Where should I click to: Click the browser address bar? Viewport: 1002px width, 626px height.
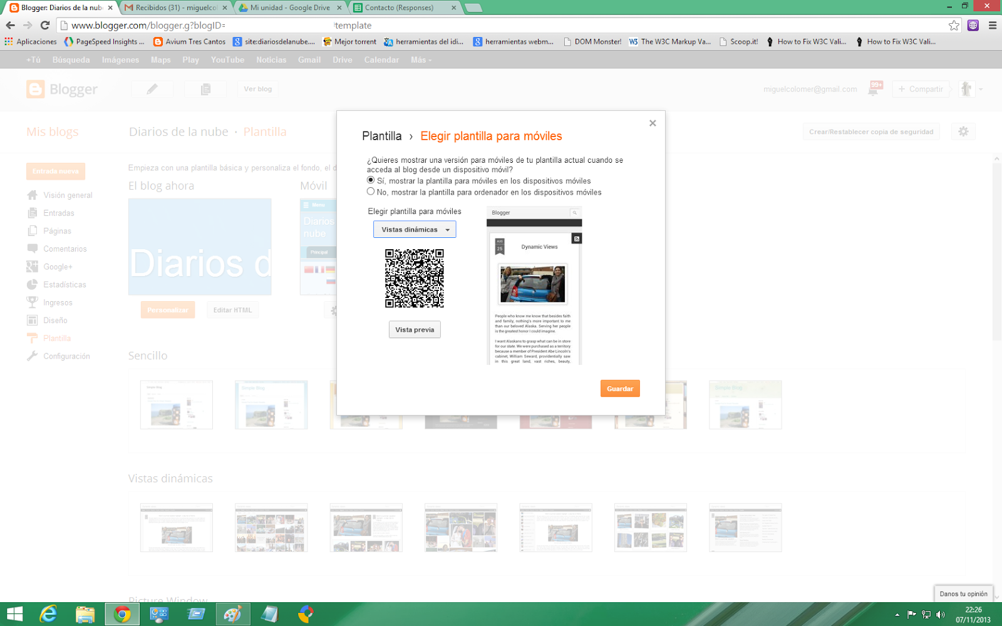501,25
